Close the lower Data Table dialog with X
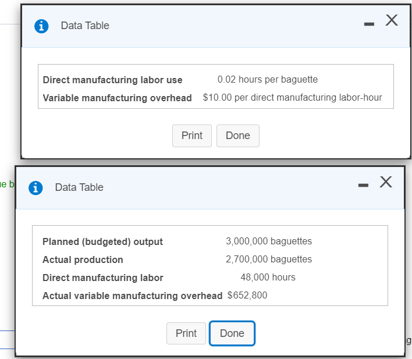The image size is (412, 359). point(386,182)
